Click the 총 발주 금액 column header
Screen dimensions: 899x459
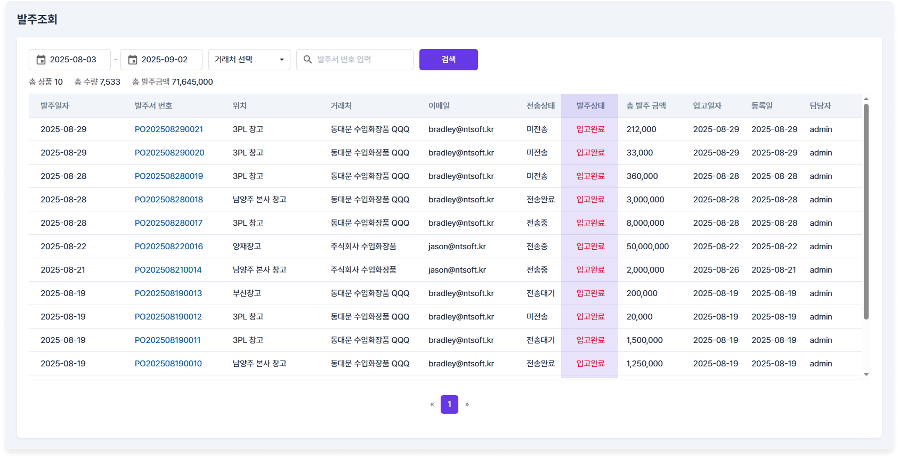(x=646, y=106)
